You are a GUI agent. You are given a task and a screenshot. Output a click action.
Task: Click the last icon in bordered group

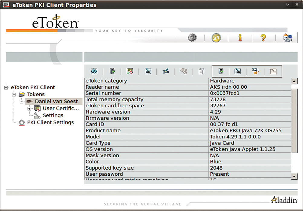tap(273, 71)
